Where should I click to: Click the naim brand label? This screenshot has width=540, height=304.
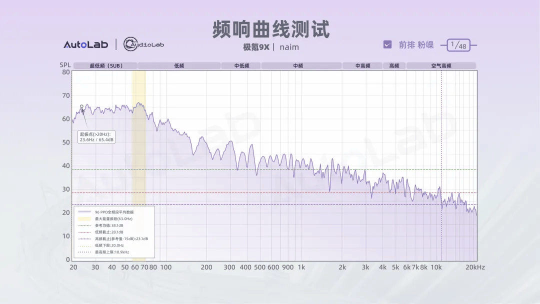[x=289, y=47]
